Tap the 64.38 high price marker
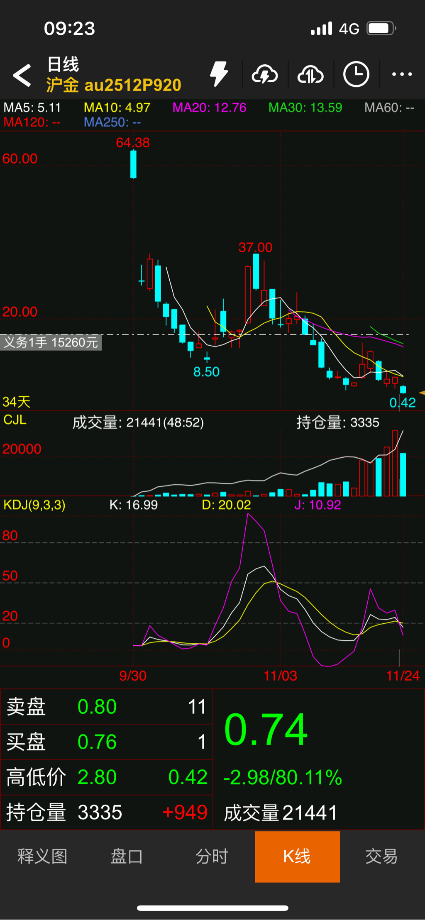The image size is (425, 920). (x=133, y=143)
